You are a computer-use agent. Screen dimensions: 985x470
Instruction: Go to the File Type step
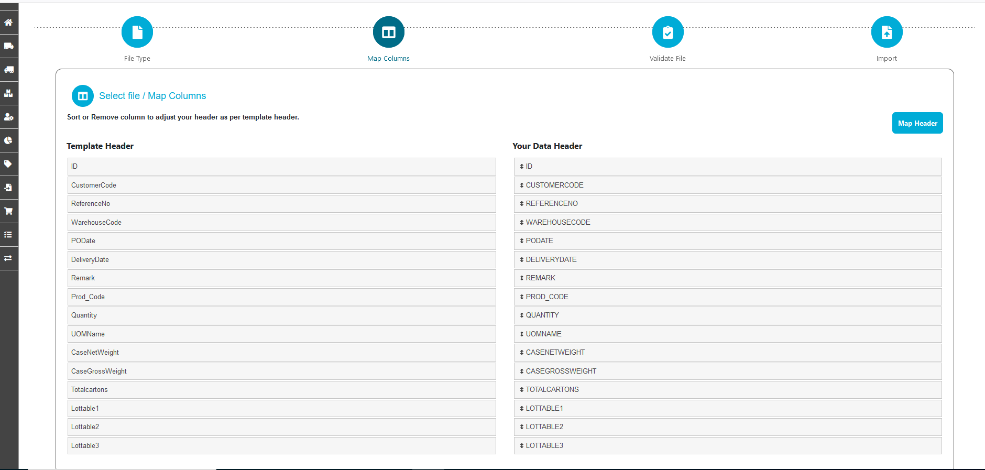(137, 32)
